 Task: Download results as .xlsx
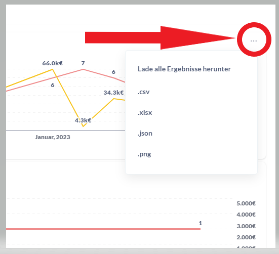(x=145, y=112)
